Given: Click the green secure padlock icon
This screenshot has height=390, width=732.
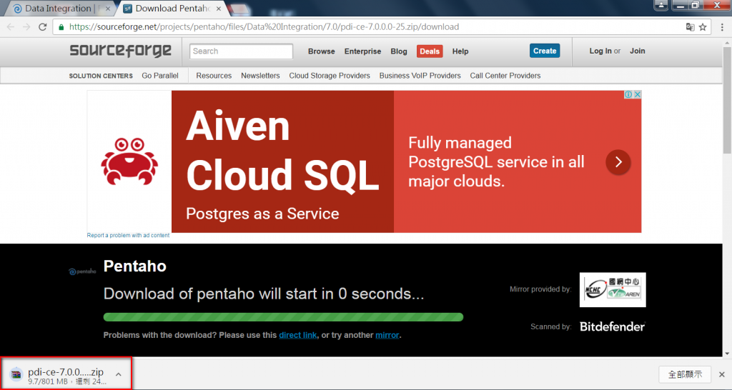Looking at the screenshot, I should pos(61,27).
